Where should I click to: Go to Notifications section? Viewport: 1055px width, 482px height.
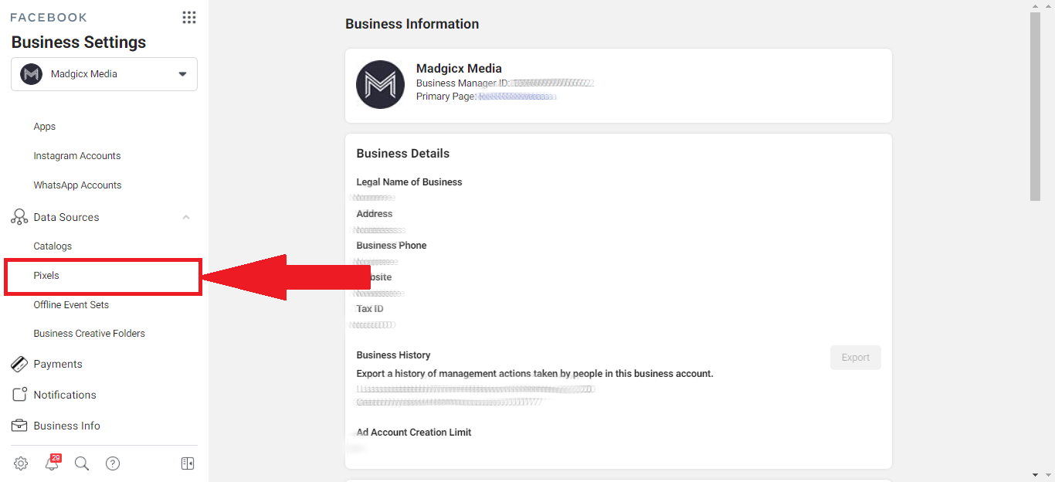[65, 395]
